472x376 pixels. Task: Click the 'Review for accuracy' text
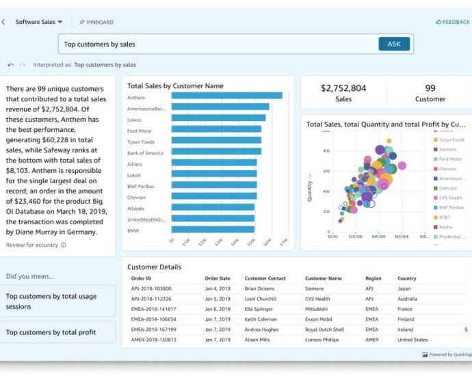coord(32,245)
